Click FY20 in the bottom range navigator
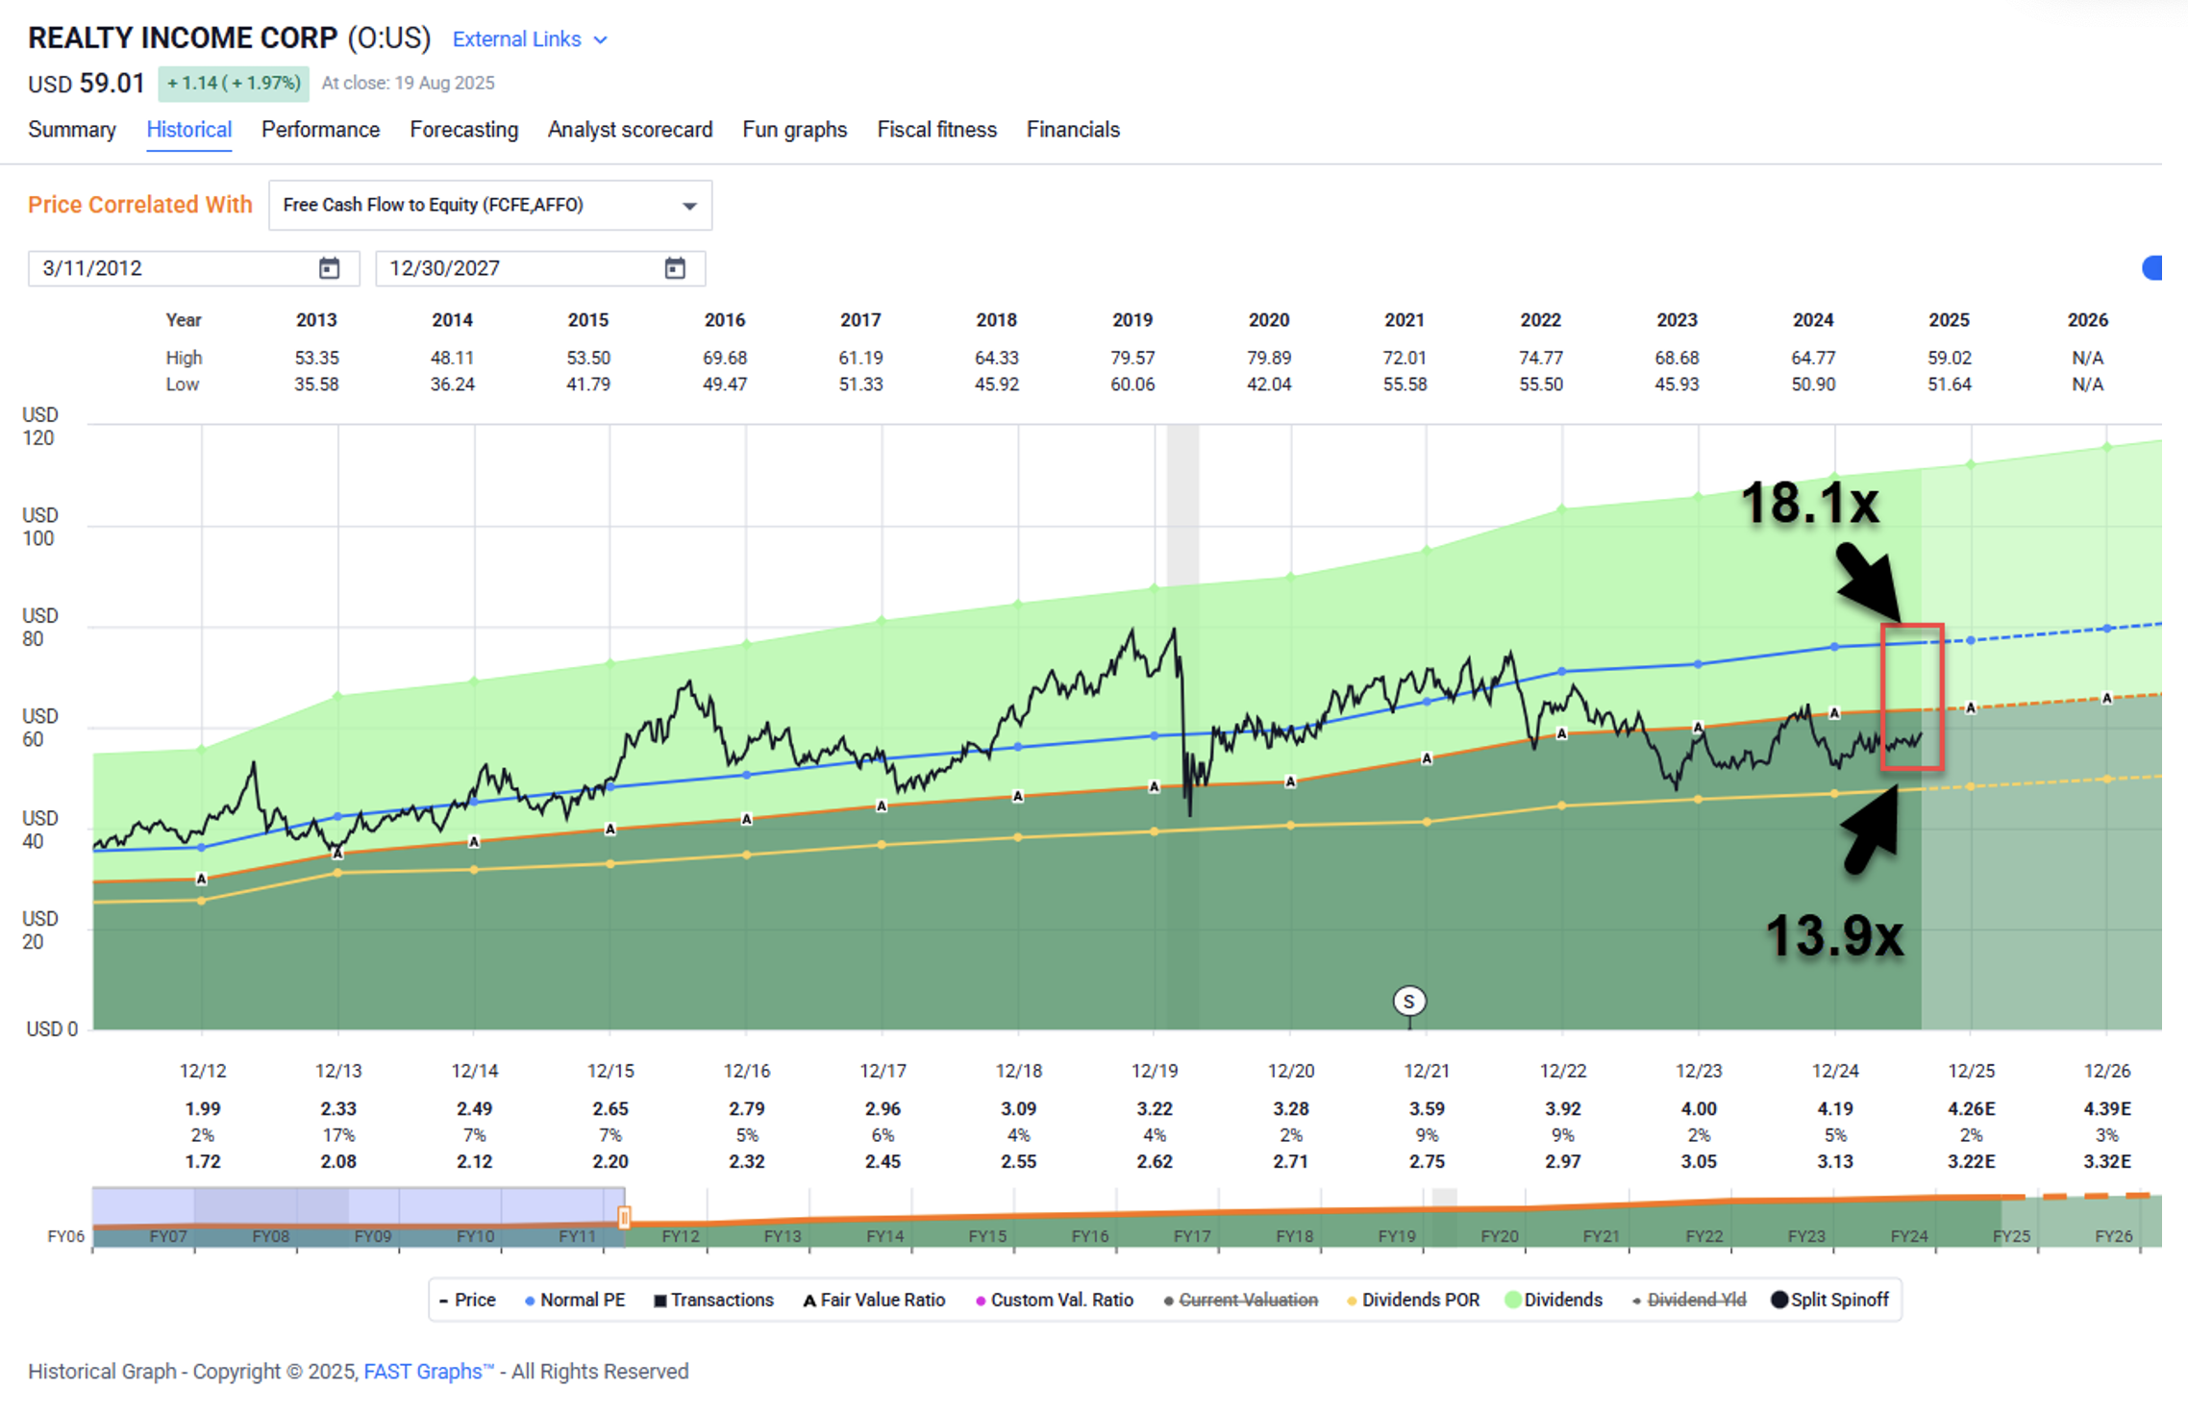 pyautogui.click(x=1499, y=1236)
